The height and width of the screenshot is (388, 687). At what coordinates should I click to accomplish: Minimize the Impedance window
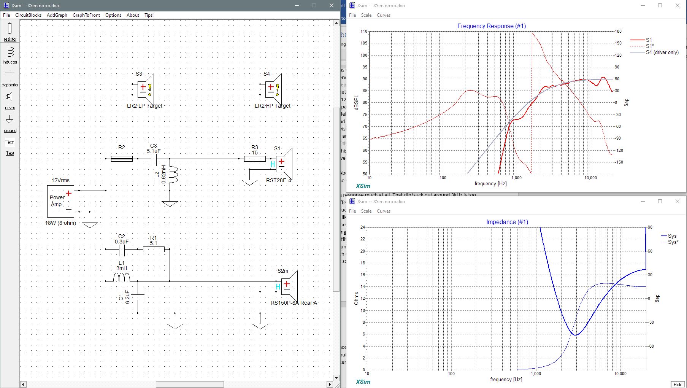643,201
